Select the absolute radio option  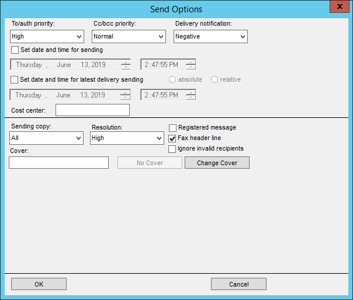click(173, 79)
